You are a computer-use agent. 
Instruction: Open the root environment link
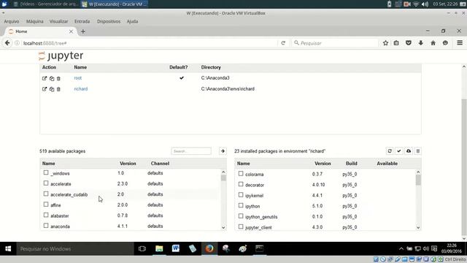[x=78, y=78]
